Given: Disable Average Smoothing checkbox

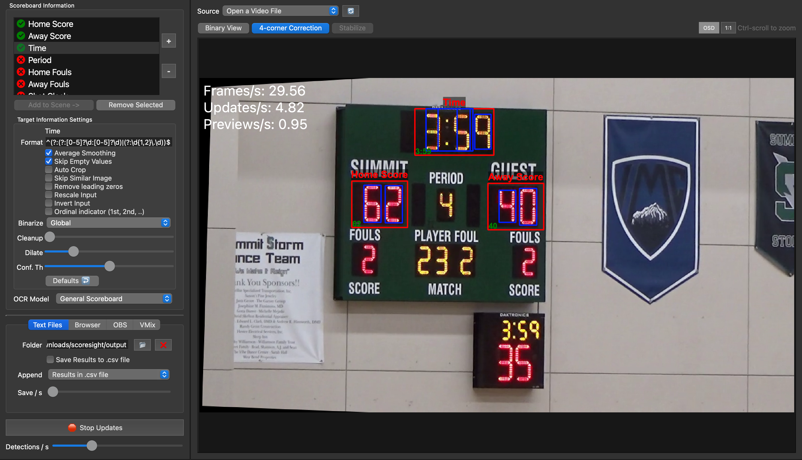Looking at the screenshot, I should click(49, 153).
